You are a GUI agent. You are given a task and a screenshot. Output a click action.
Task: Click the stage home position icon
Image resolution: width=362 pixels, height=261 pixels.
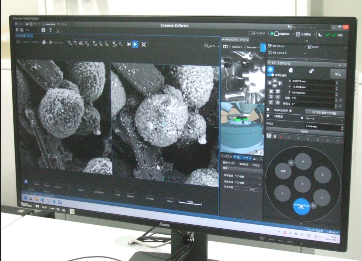(x=291, y=70)
